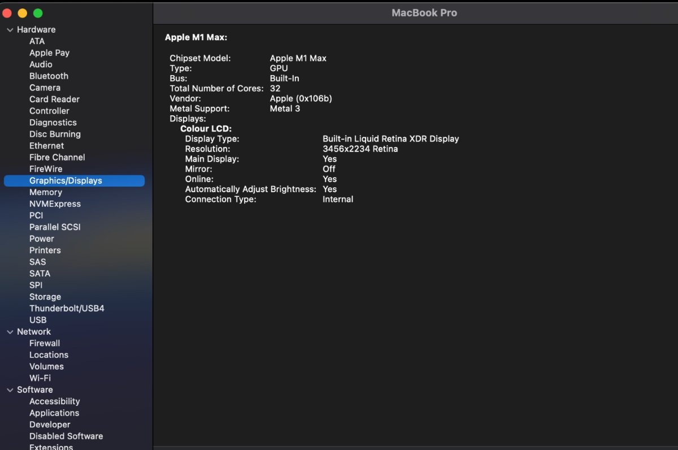
Task: Select the Network category heading
Action: [34, 332]
